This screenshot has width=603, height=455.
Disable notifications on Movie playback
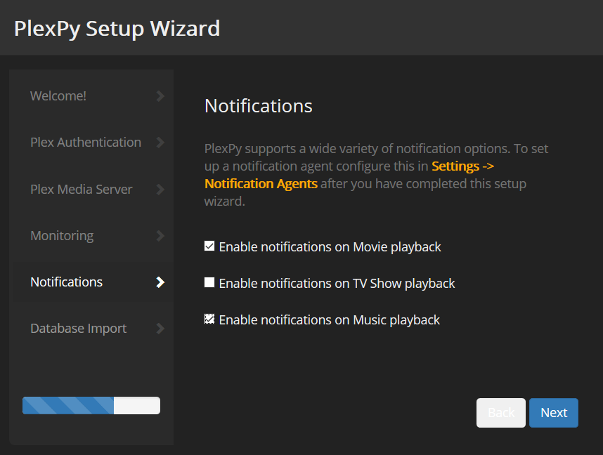point(209,246)
